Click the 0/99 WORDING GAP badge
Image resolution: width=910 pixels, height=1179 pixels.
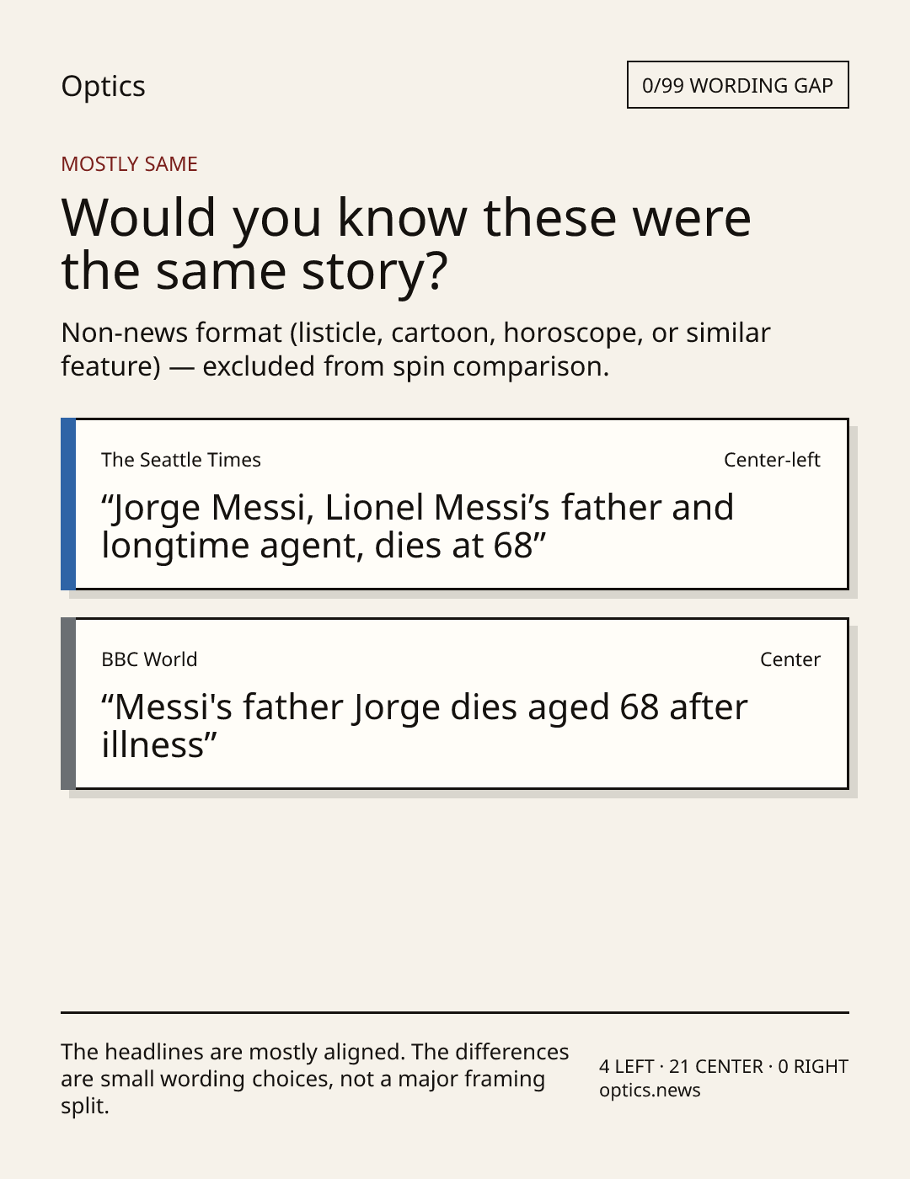(737, 85)
